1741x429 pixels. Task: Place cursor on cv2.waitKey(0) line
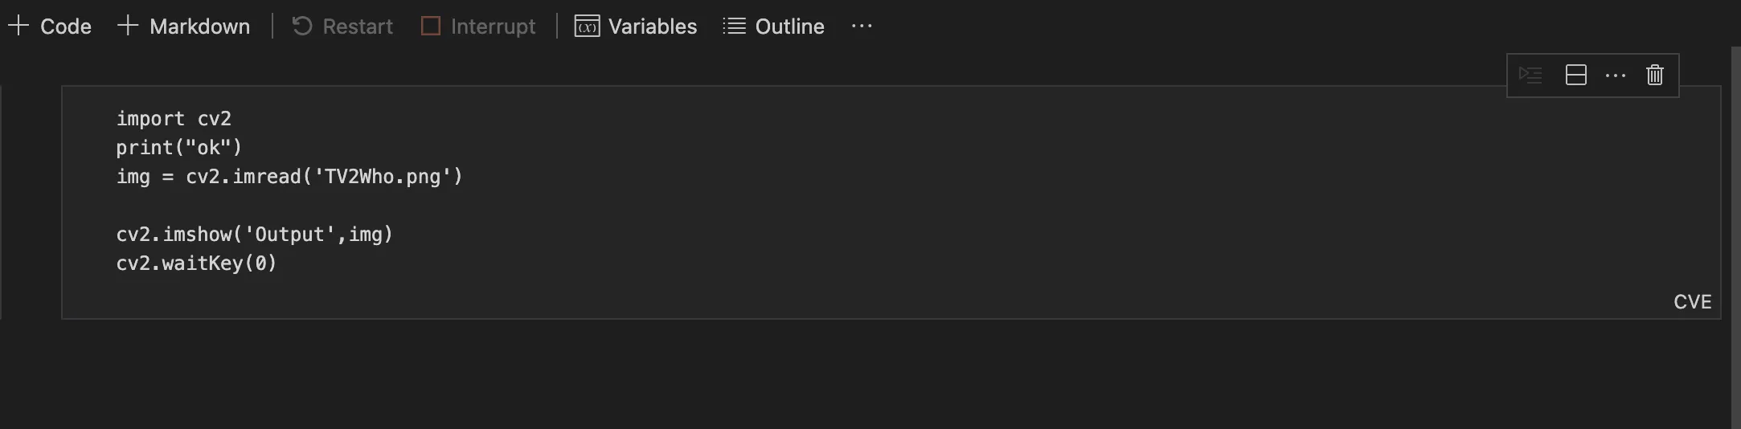click(196, 264)
